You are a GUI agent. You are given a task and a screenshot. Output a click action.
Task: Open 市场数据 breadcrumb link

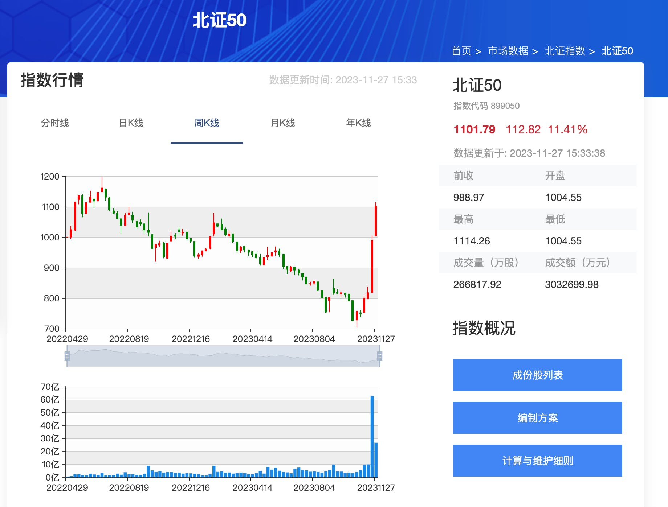(x=508, y=51)
